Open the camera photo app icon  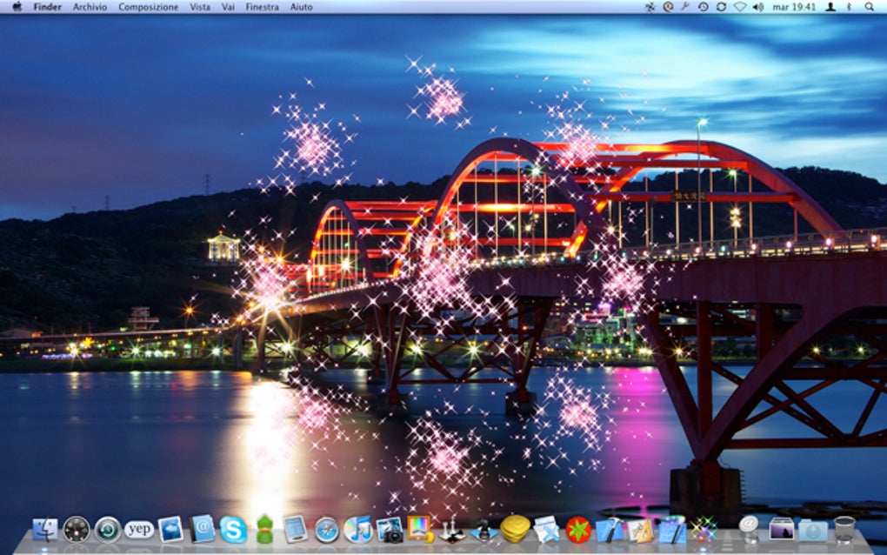390,530
